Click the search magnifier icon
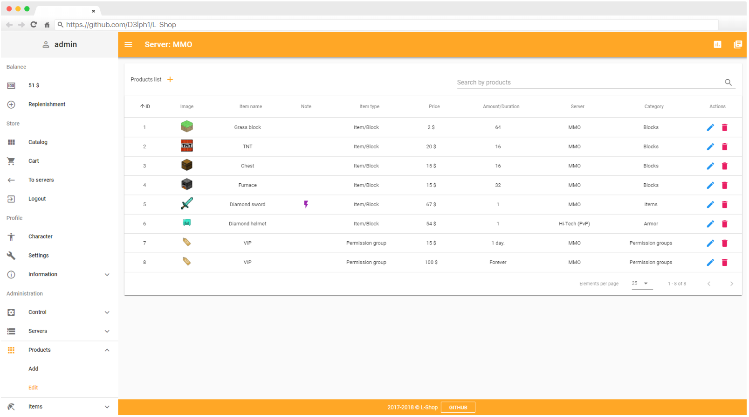 tap(728, 82)
